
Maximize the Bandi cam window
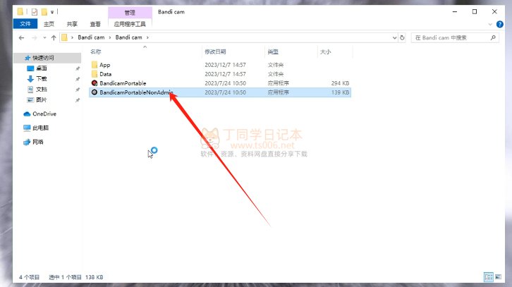point(475,12)
